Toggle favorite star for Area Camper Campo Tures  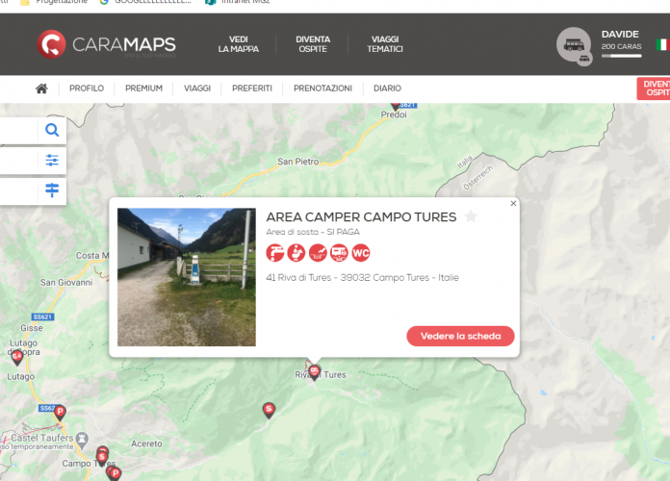click(x=471, y=217)
